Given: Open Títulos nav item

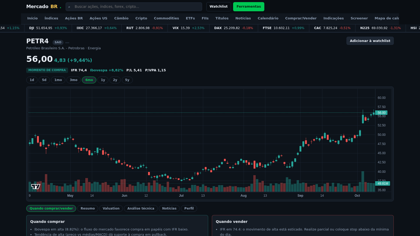Looking at the screenshot, I should 222,18.
